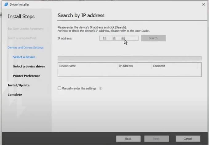Select the Install/Update step
The width and height of the screenshot is (209, 145).
[18, 85]
